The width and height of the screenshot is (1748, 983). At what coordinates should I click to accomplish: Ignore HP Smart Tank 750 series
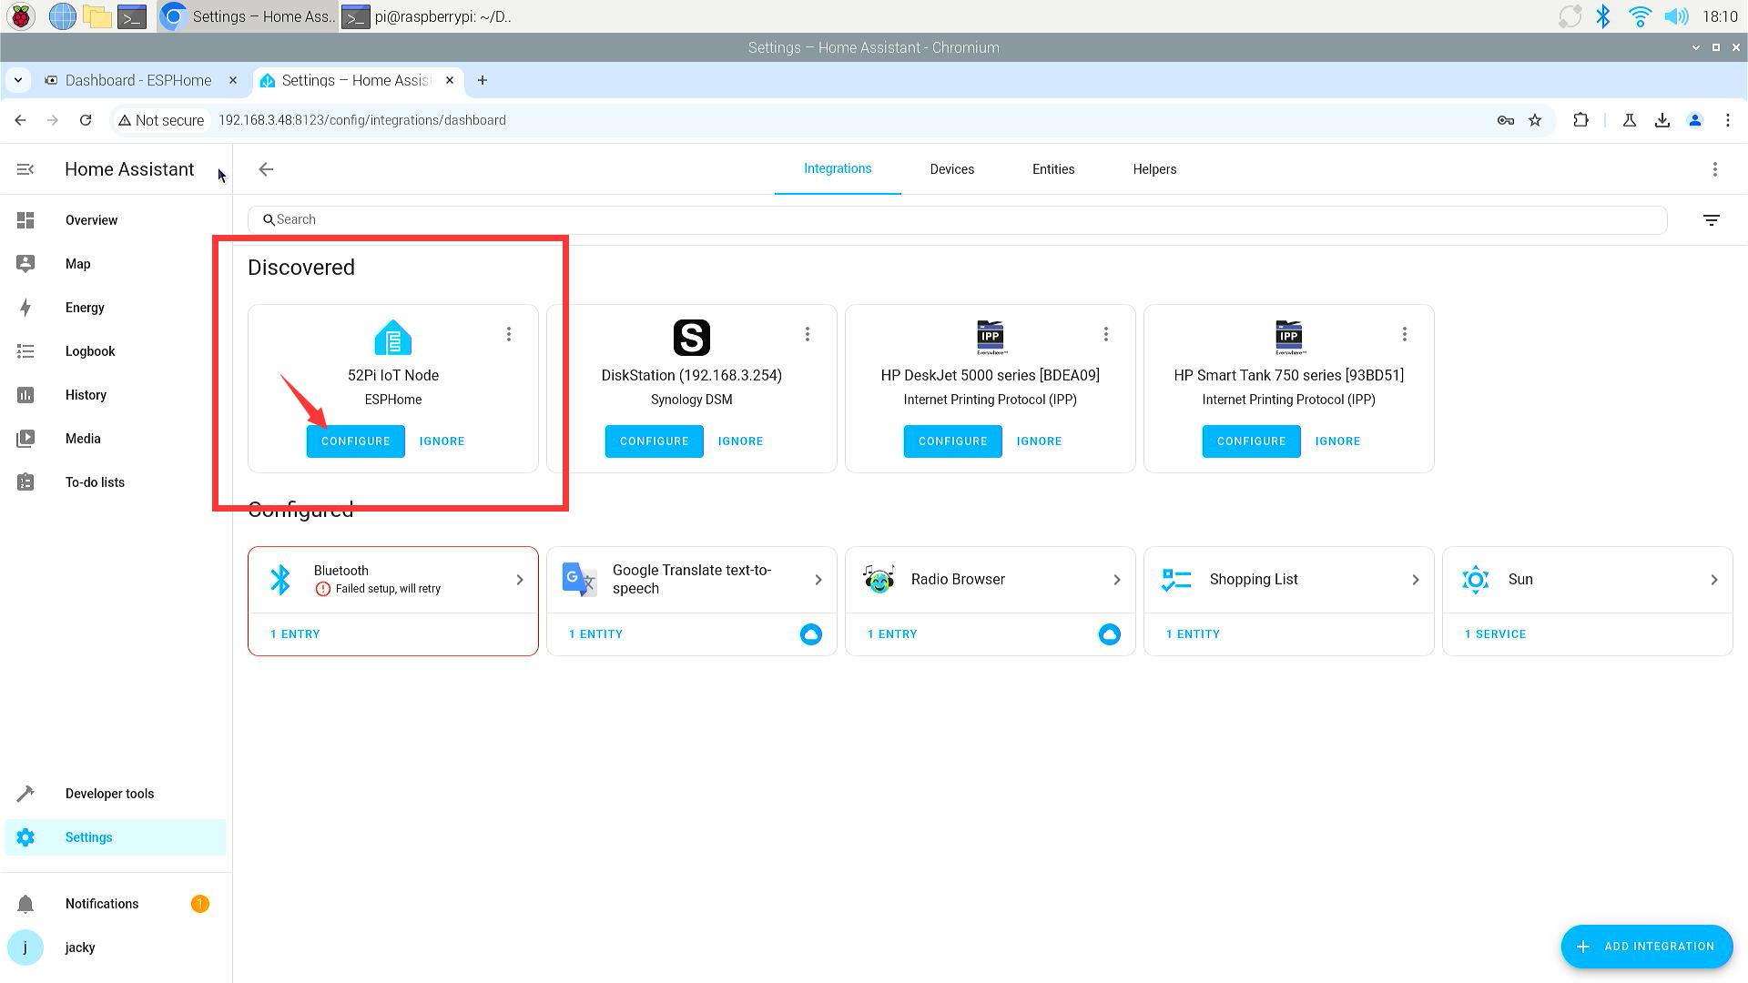(1338, 441)
